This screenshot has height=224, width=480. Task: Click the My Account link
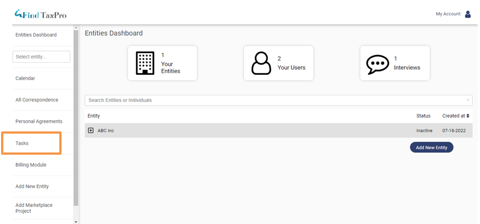[448, 14]
